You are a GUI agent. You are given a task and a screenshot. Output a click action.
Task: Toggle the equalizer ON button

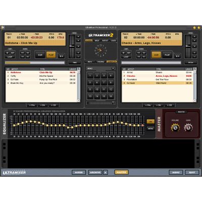coord(150,122)
